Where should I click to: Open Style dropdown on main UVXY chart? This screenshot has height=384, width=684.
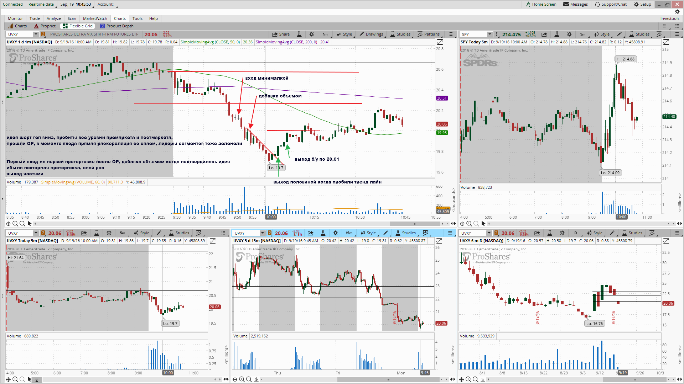point(344,34)
